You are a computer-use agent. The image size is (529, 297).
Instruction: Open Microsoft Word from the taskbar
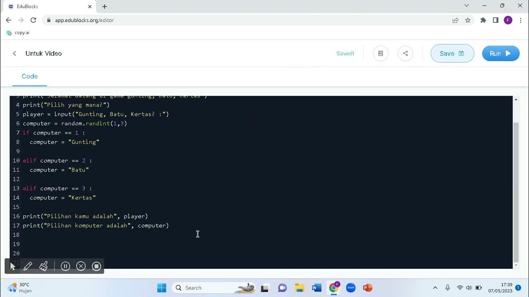click(x=317, y=288)
